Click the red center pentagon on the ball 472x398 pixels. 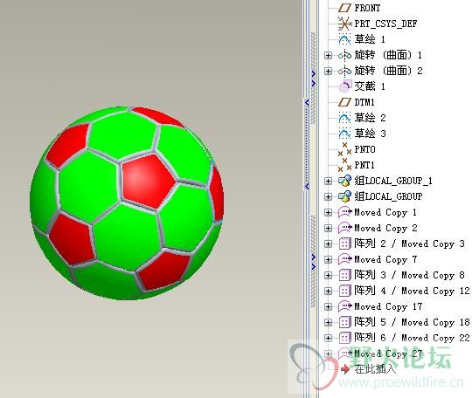[x=148, y=181]
